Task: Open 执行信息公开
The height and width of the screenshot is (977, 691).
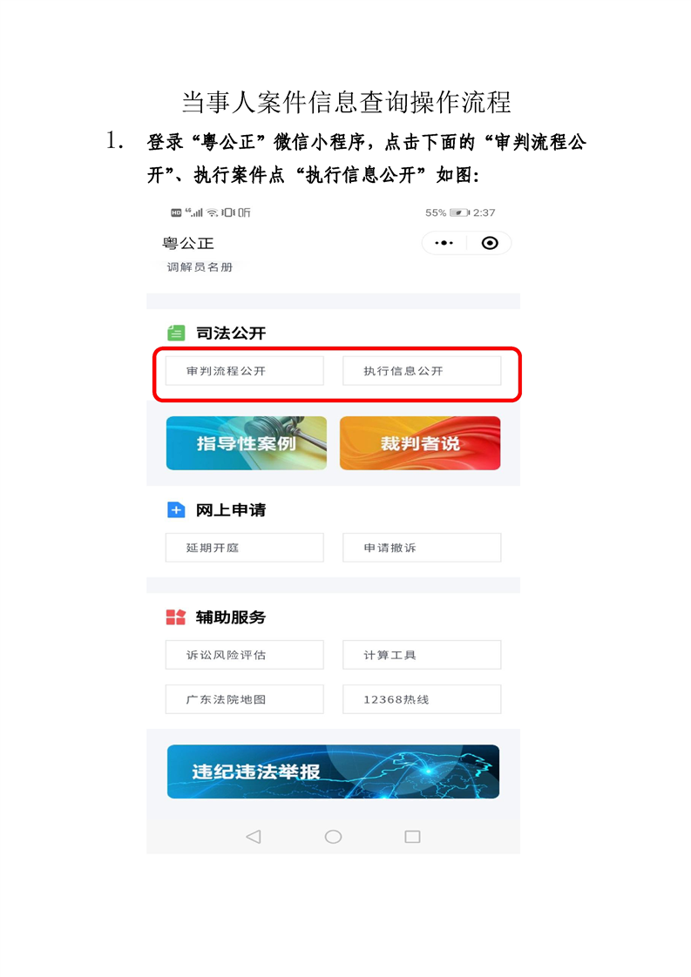Action: [422, 371]
